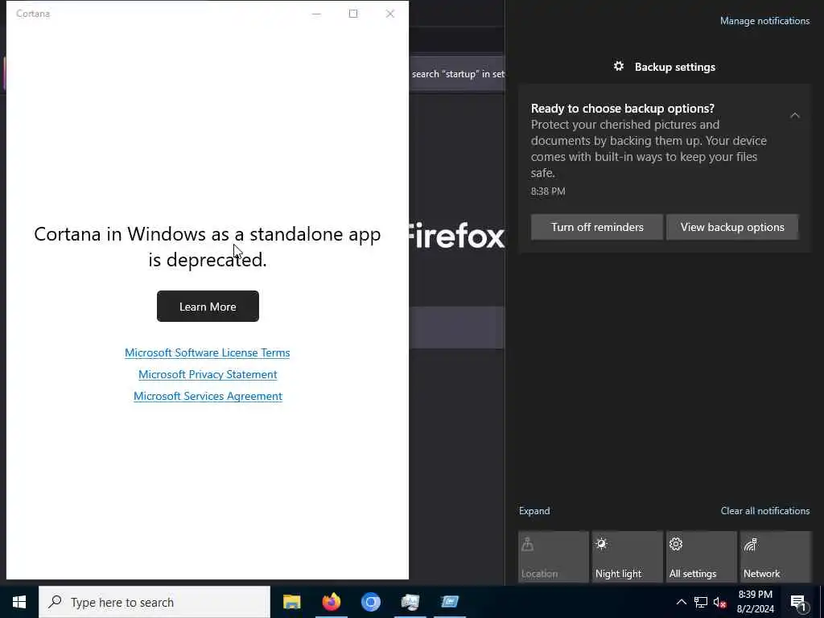824x618 pixels.
Task: Toggle the Location quick action tile
Action: 554,557
